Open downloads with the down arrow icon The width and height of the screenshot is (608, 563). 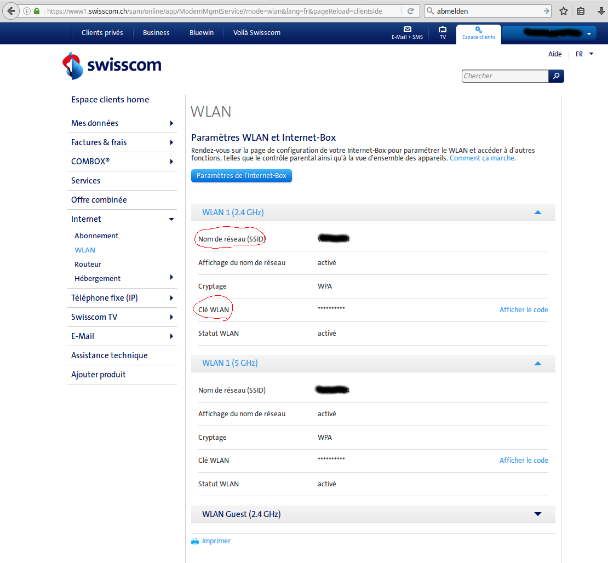pyautogui.click(x=601, y=12)
